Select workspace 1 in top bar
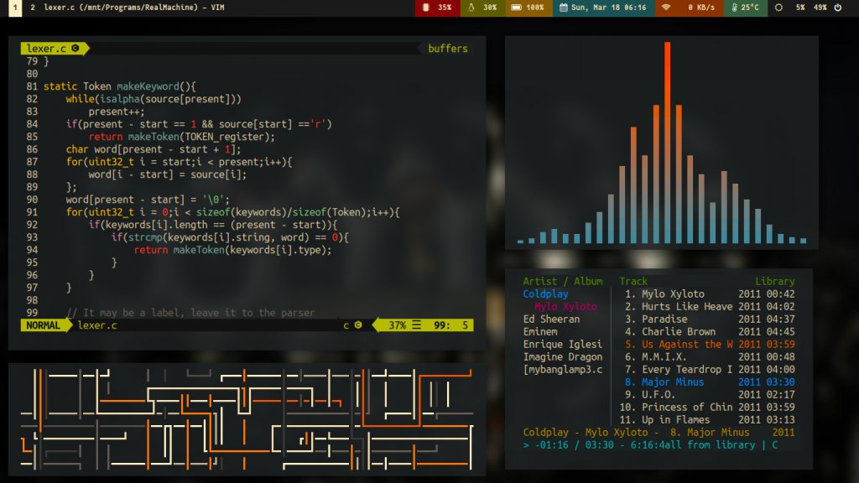The image size is (859, 483). point(14,8)
